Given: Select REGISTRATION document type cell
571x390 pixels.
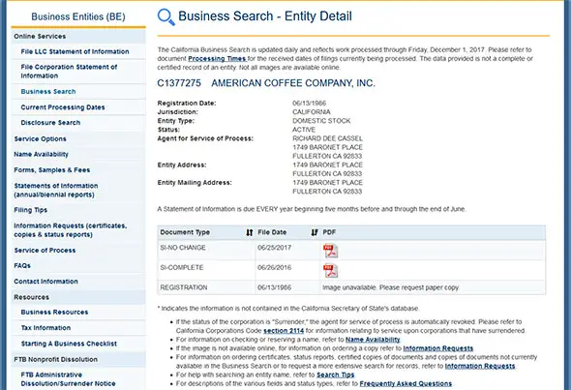Looking at the screenshot, I should pyautogui.click(x=184, y=287).
